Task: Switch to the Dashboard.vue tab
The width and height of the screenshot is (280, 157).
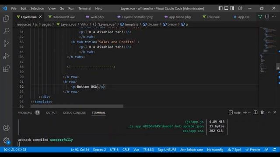Action: point(62,17)
